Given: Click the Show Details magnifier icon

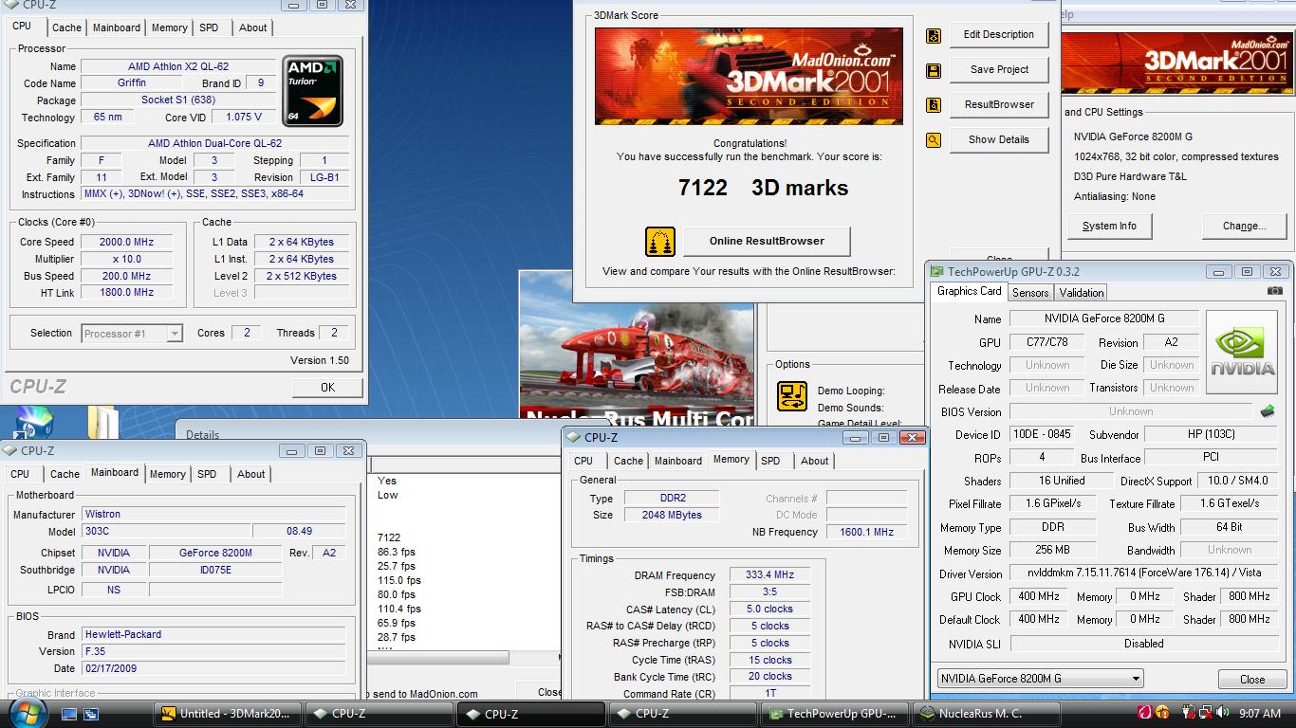Looking at the screenshot, I should point(934,140).
